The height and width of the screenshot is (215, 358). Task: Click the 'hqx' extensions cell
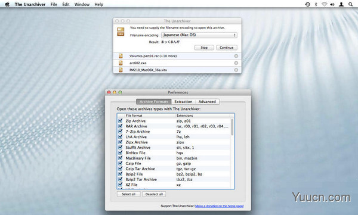(x=180, y=152)
